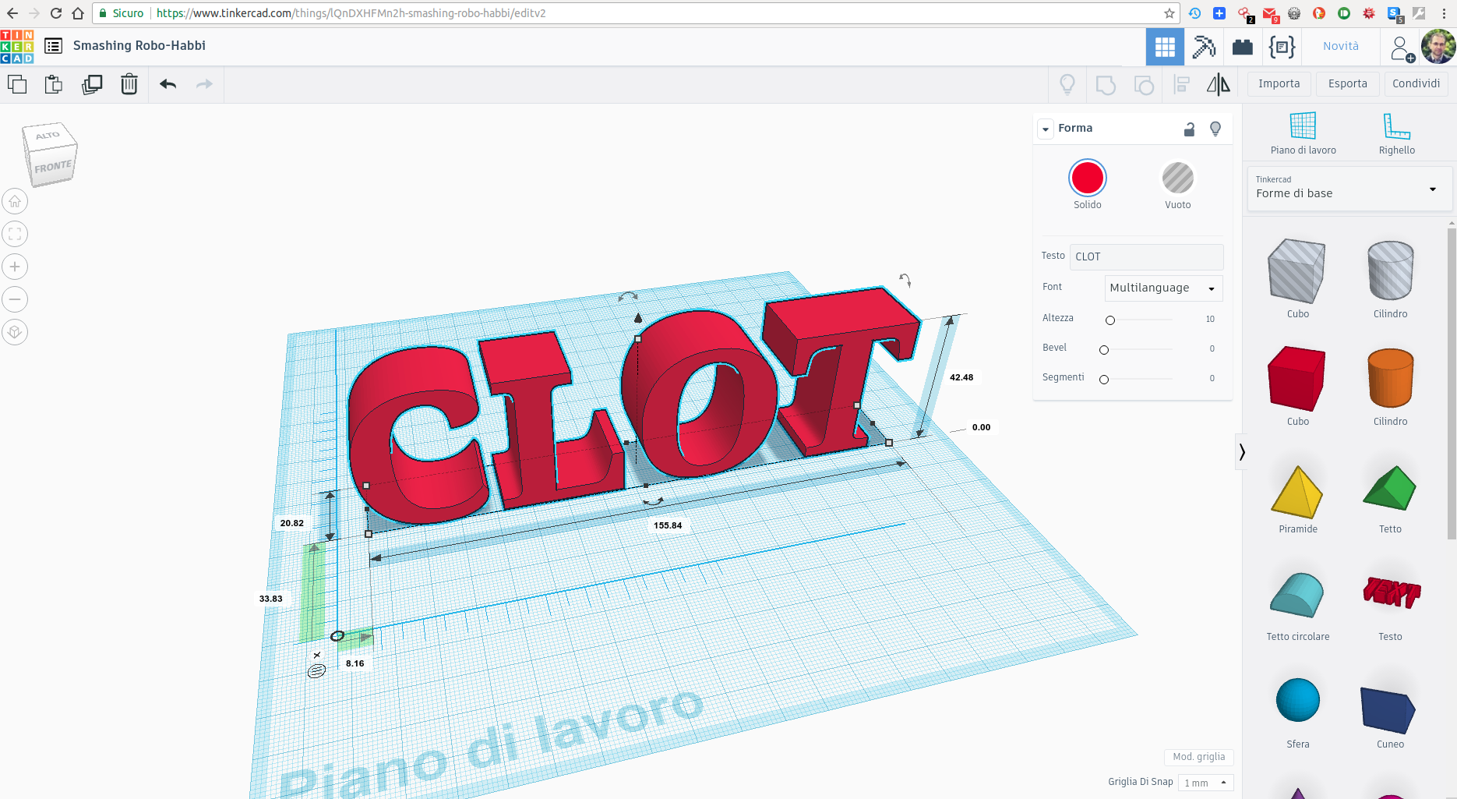Pick the striped hole Cubo shape
The image size is (1457, 799).
(1297, 271)
